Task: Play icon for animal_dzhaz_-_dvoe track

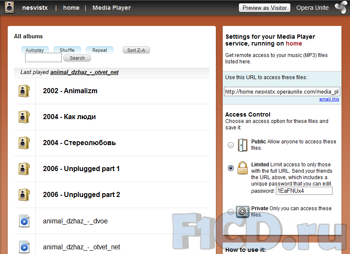Action: point(24,221)
